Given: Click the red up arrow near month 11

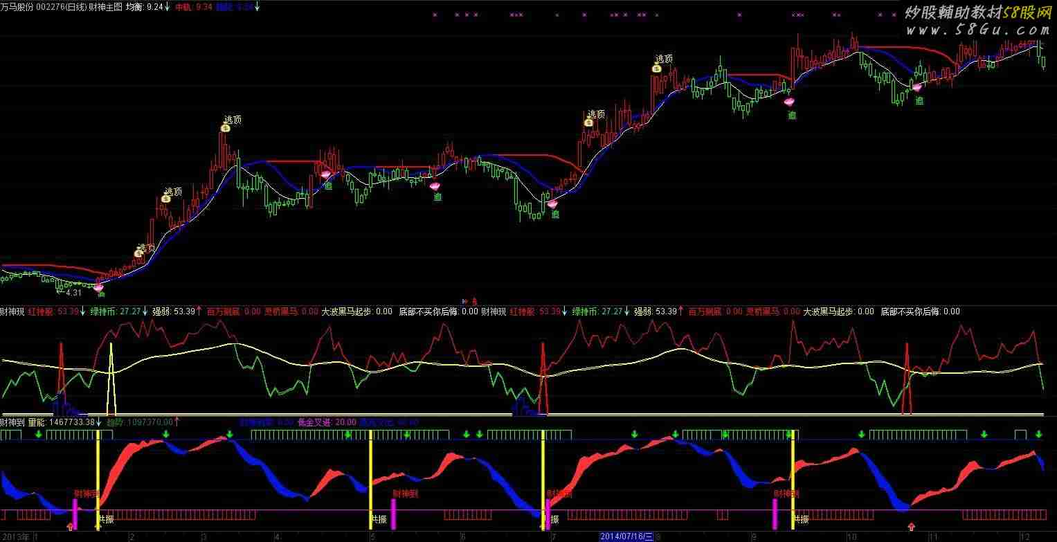Looking at the screenshot, I should 912,527.
